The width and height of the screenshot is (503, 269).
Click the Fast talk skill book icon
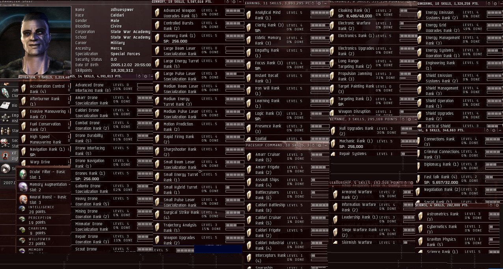click(x=418, y=179)
